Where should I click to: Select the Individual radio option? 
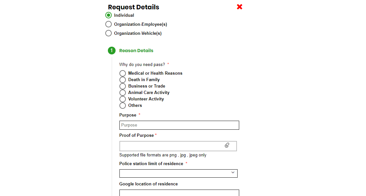tap(109, 15)
